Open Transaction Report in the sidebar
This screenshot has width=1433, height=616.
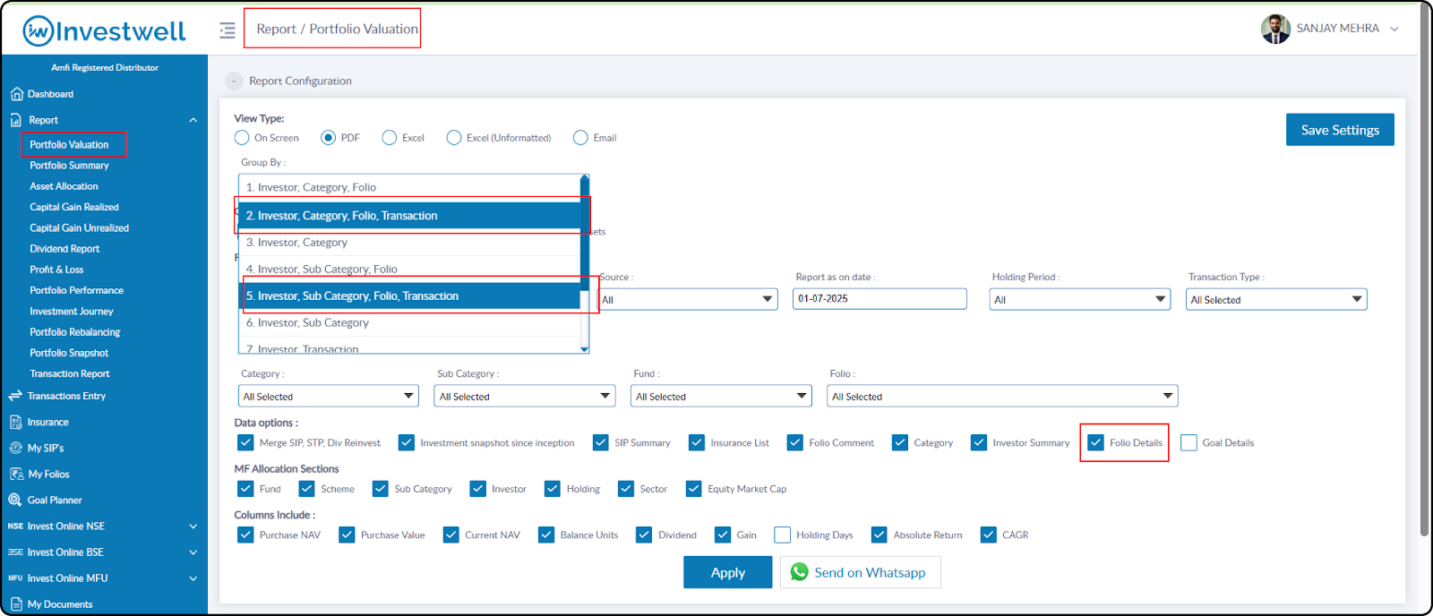click(x=70, y=374)
